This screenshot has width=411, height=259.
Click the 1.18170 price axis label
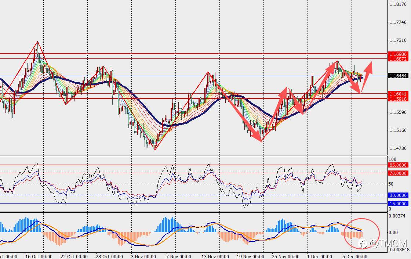click(x=398, y=4)
